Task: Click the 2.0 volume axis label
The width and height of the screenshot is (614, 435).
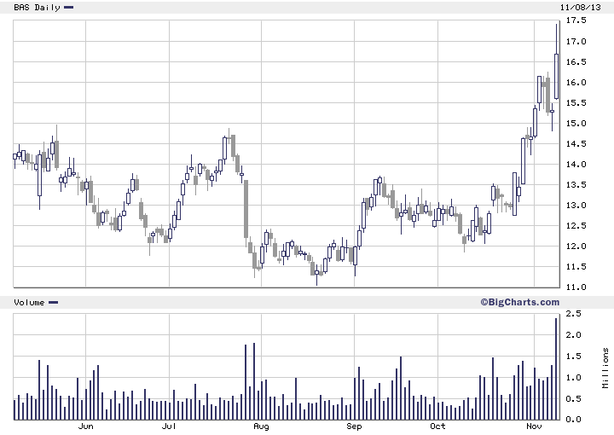Action: point(574,334)
